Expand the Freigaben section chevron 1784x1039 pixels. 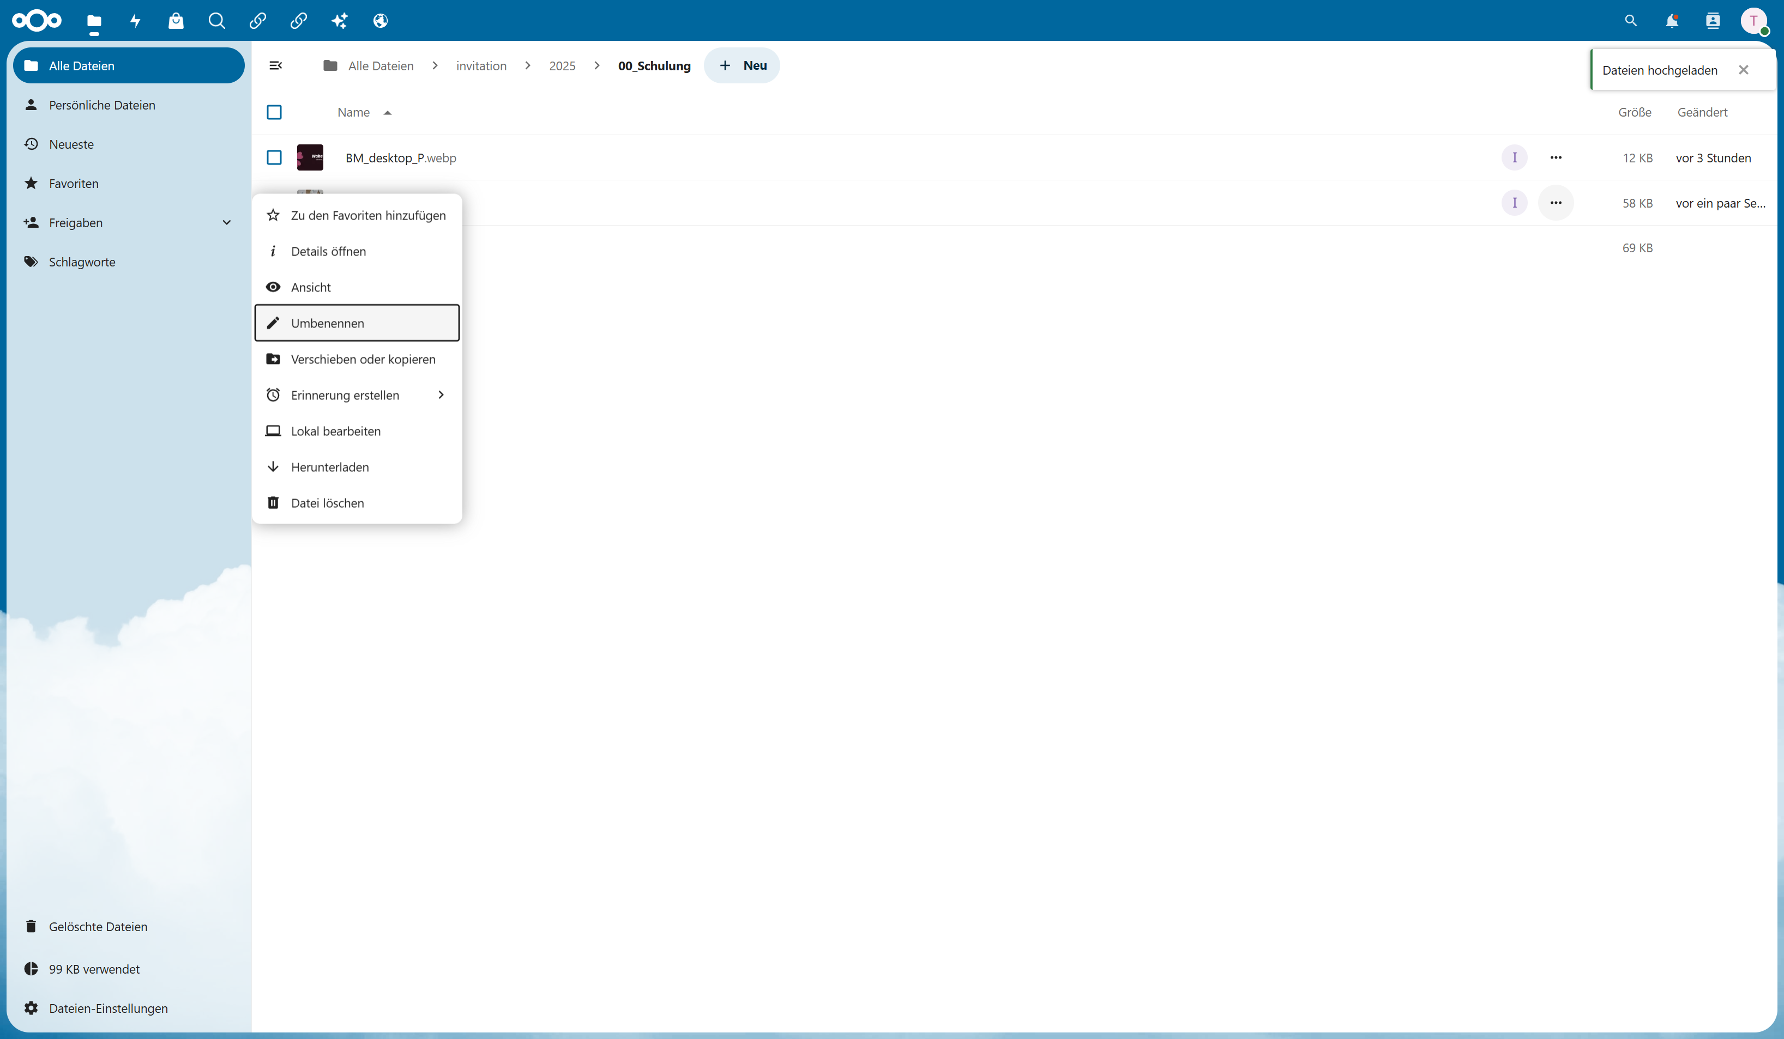[226, 223]
